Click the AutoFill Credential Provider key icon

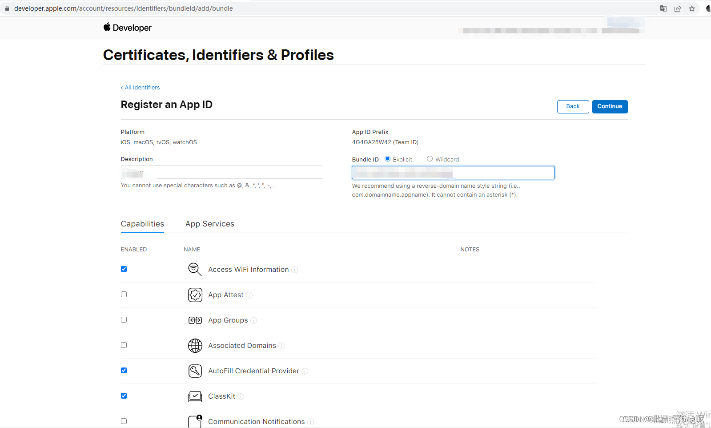195,371
